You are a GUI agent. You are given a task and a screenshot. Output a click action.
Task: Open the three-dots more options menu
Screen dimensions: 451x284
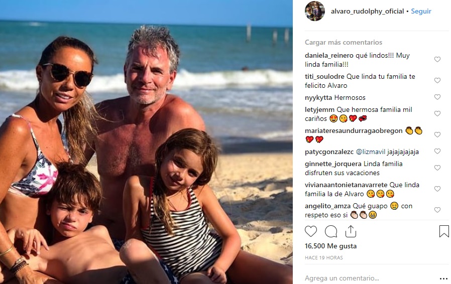coord(443,278)
